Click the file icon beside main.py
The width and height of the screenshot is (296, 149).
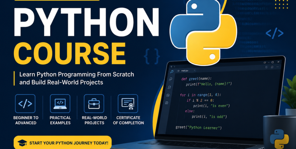tap(179, 71)
